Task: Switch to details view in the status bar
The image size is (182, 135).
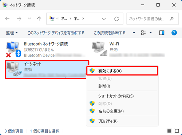Action: coord(169,131)
